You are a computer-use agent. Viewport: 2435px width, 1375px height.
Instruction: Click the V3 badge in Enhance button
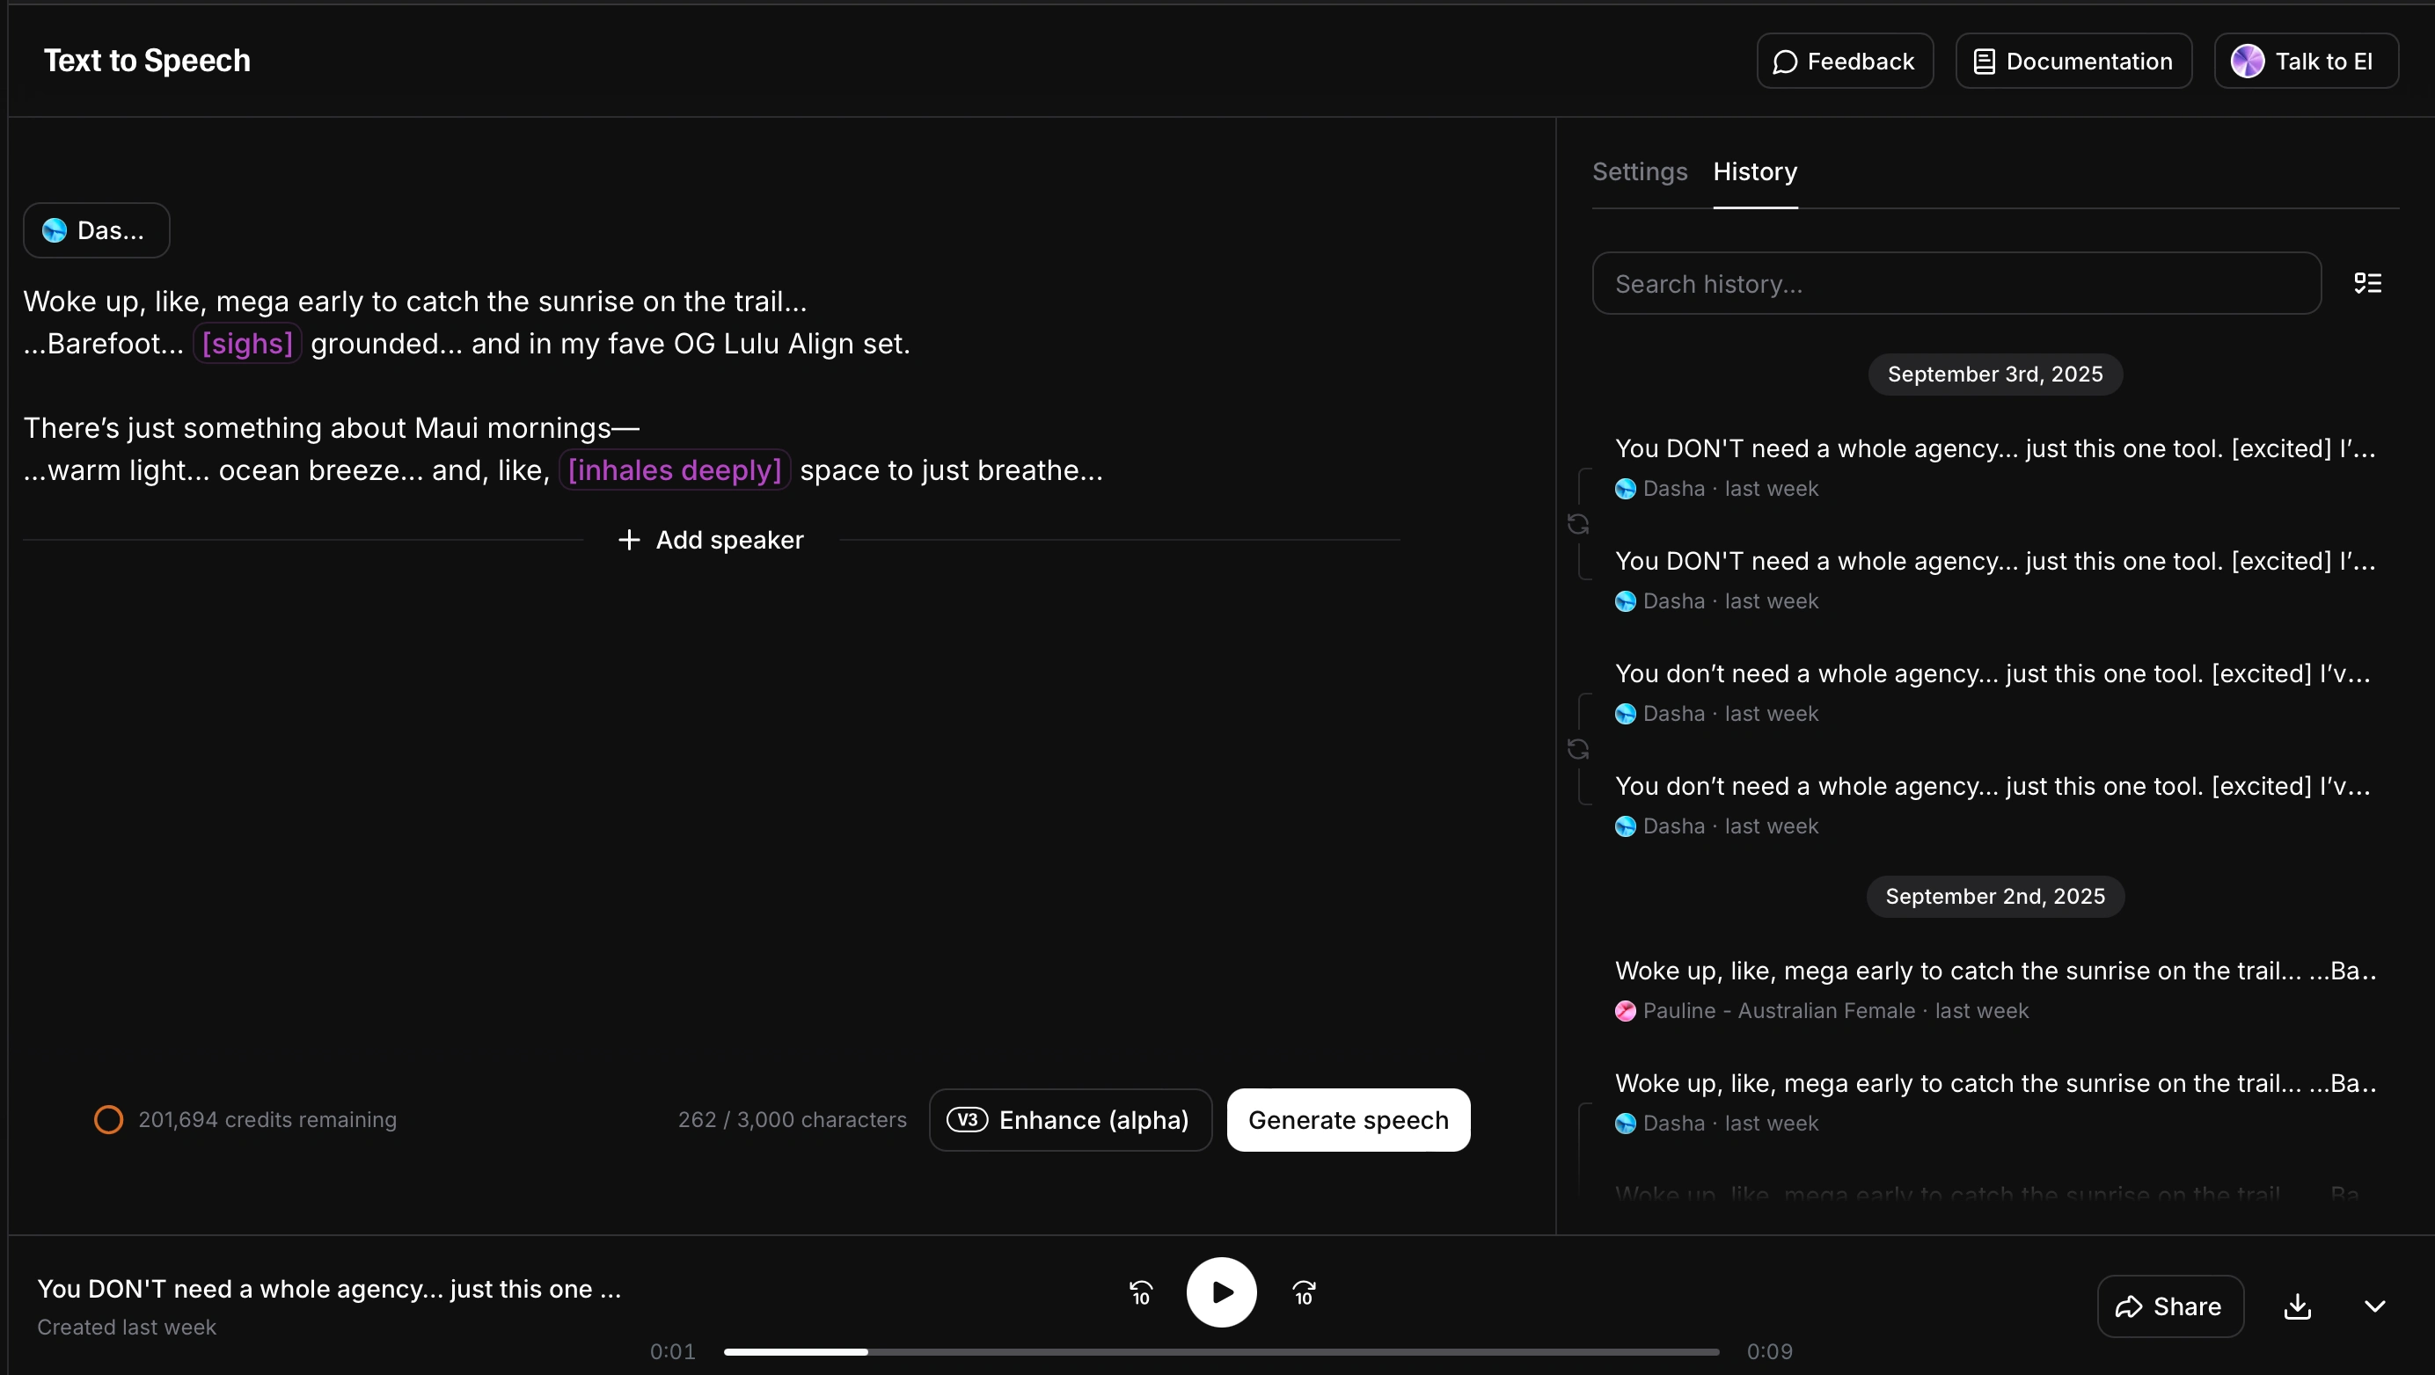pos(967,1120)
